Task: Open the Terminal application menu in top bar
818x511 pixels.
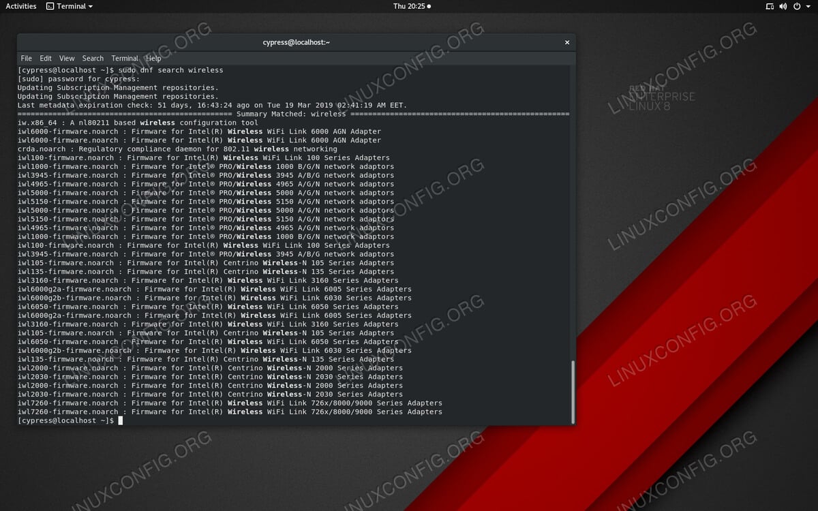Action: (70, 6)
